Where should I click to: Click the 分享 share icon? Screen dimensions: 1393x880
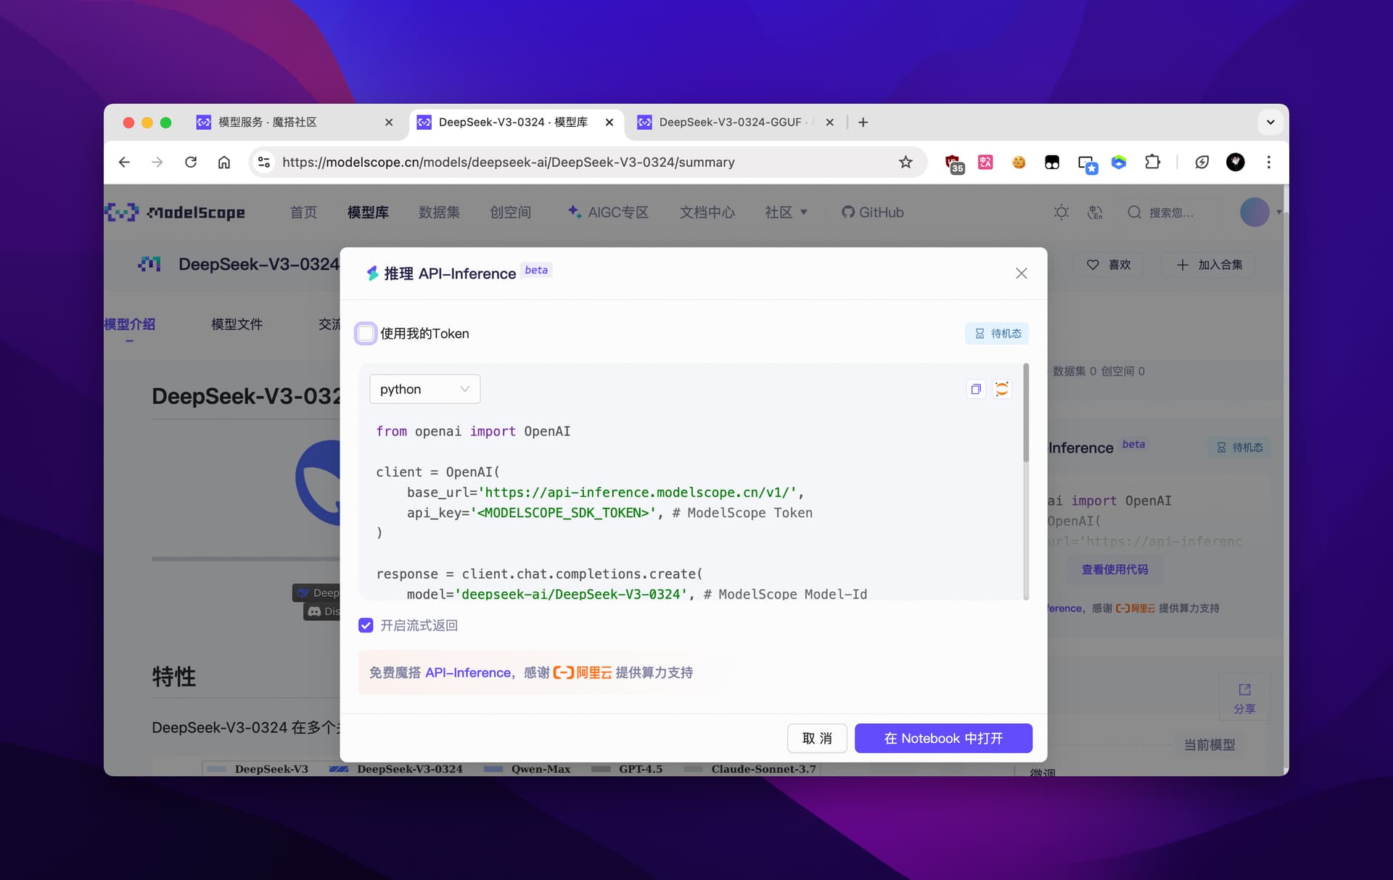point(1244,698)
